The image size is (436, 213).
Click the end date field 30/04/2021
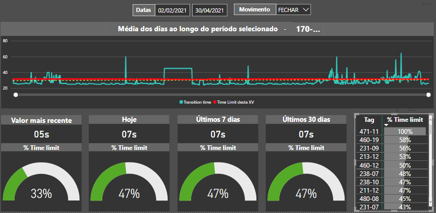(x=209, y=10)
